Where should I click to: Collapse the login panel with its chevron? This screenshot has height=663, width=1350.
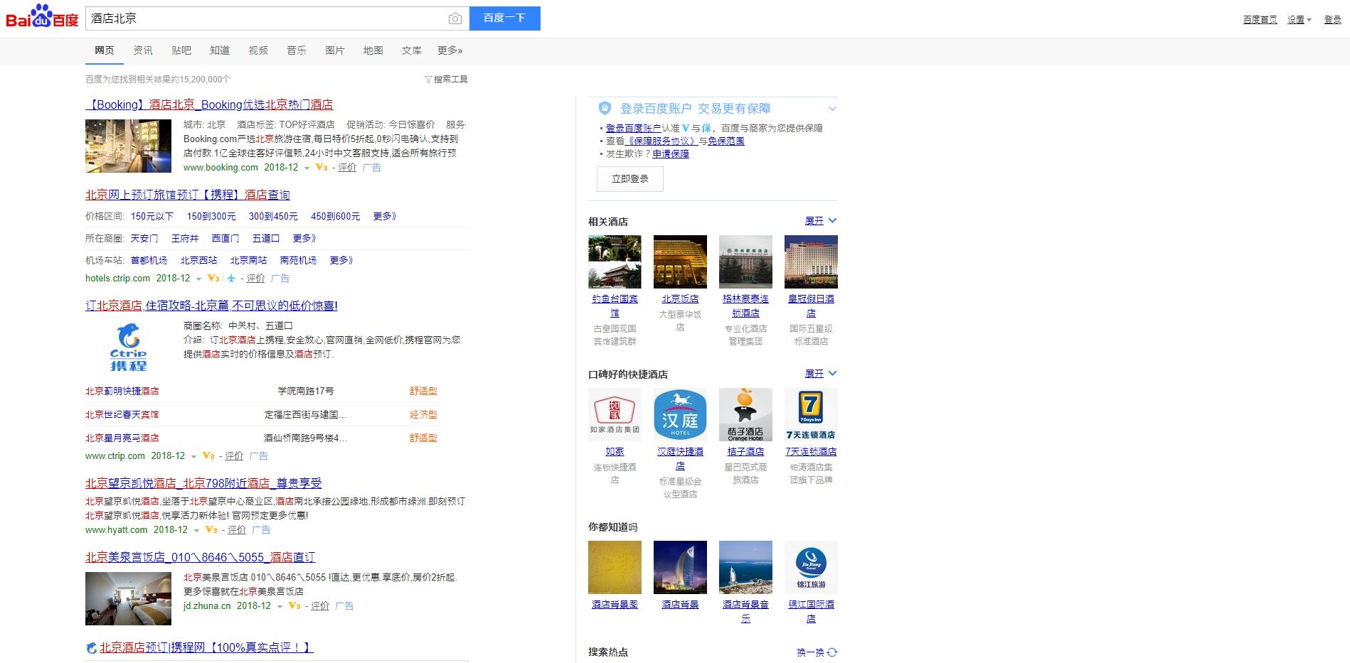pyautogui.click(x=832, y=109)
